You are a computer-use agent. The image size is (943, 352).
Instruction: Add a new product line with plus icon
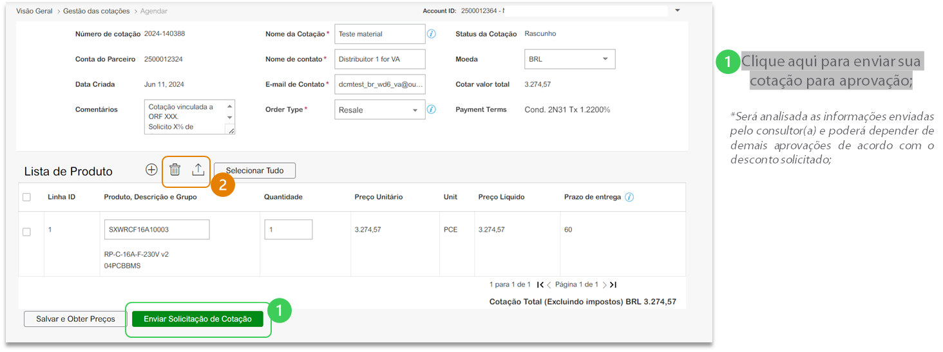(151, 170)
